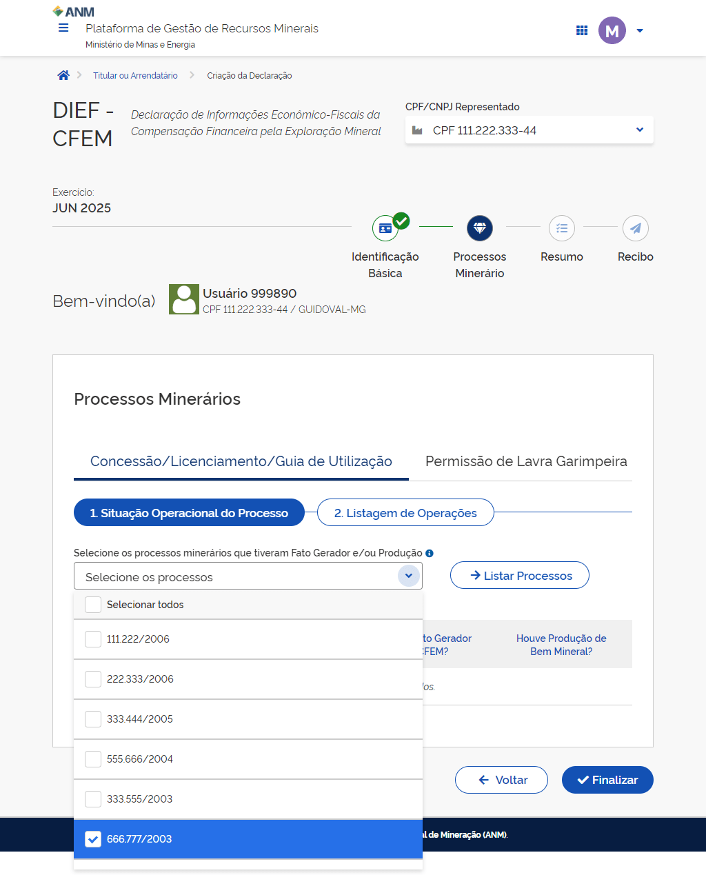The width and height of the screenshot is (706, 875).
Task: Check the Selecionar todos checkbox
Action: tap(93, 605)
